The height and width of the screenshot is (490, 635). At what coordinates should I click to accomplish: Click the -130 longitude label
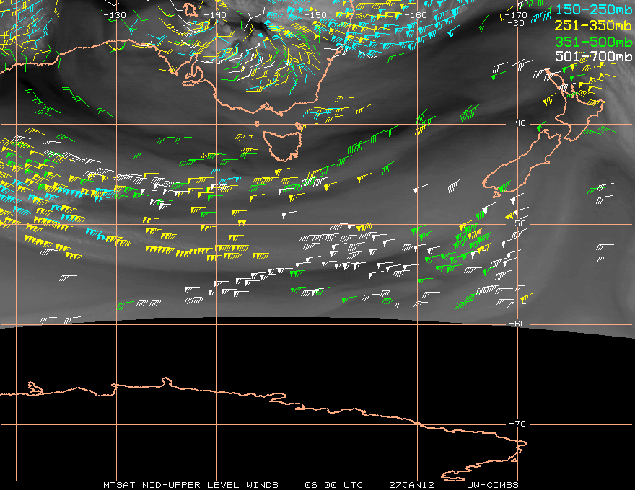(x=115, y=15)
